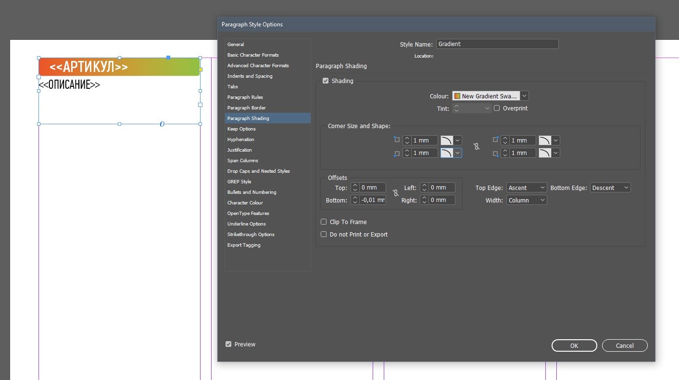Toggle the Preview checkbox
The width and height of the screenshot is (679, 380).
[228, 344]
